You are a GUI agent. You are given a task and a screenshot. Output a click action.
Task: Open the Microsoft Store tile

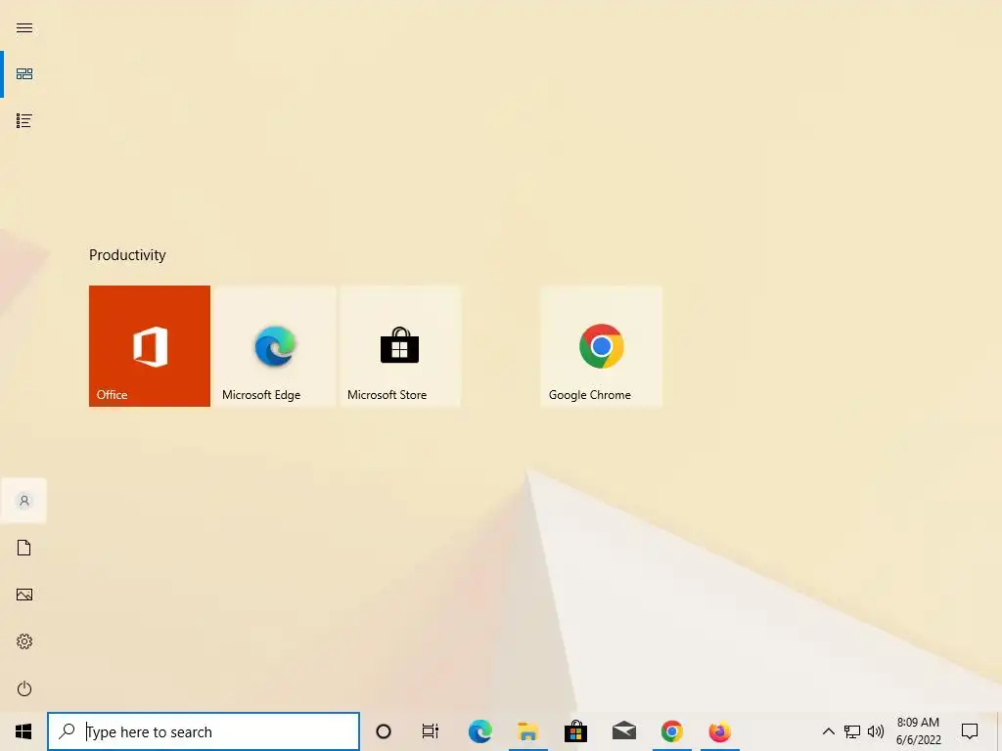point(400,345)
